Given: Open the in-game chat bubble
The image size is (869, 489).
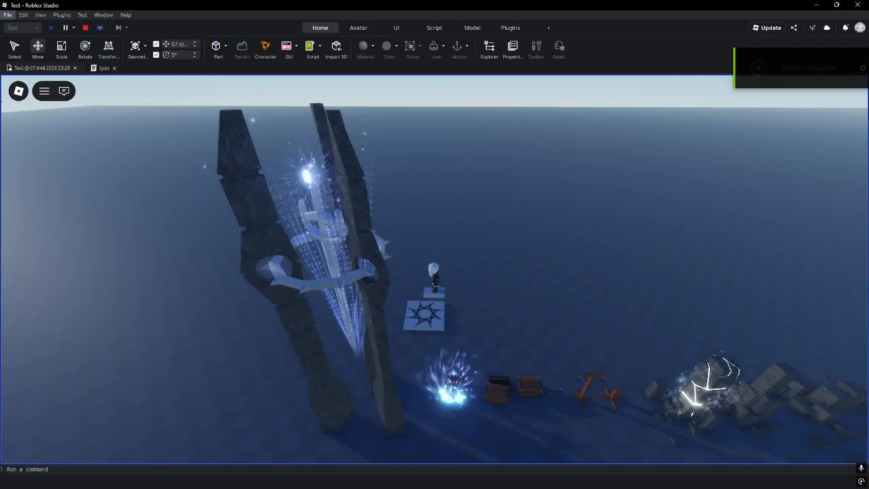Looking at the screenshot, I should click(x=64, y=91).
